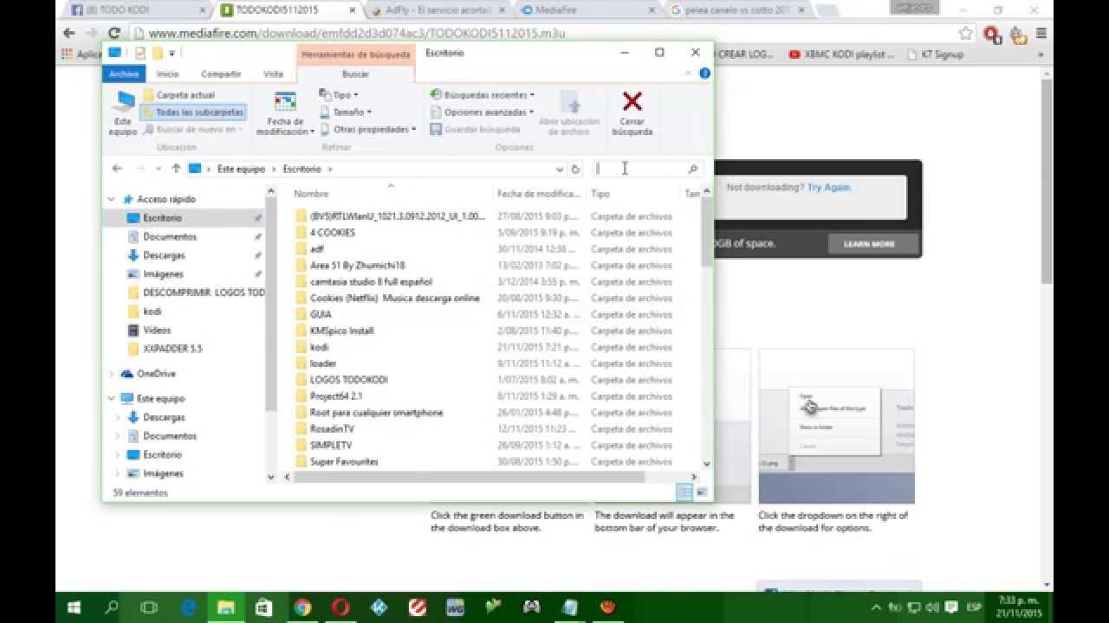Click Este equipo in the address breadcrumb
The image size is (1109, 623).
(241, 169)
